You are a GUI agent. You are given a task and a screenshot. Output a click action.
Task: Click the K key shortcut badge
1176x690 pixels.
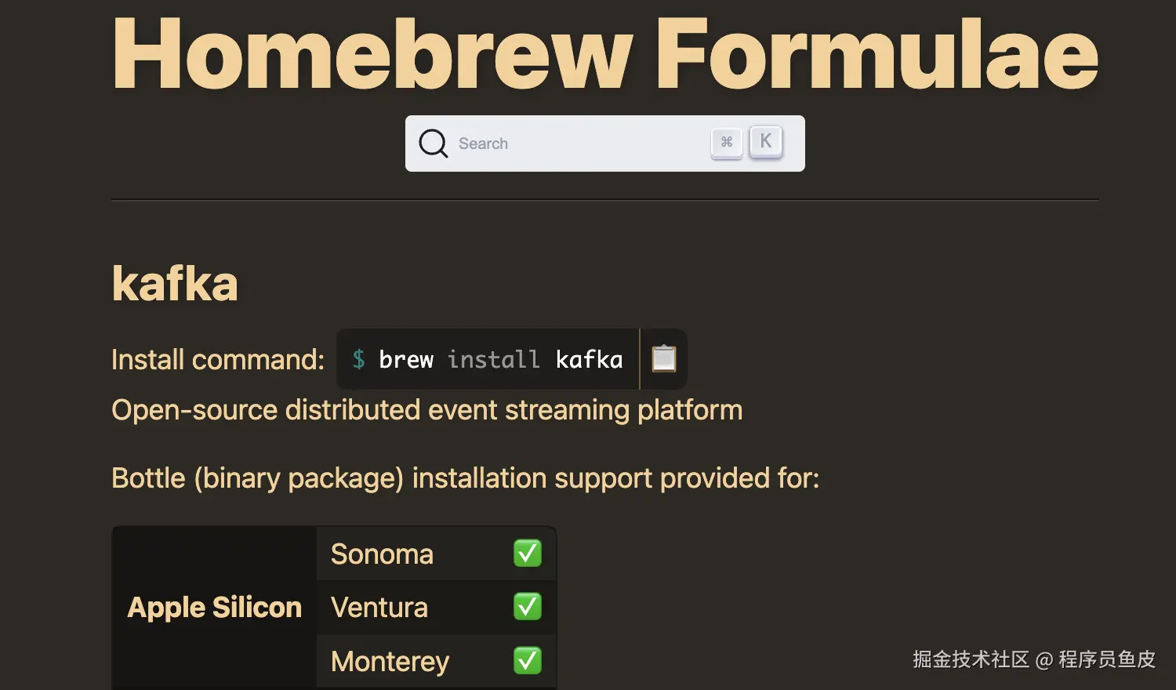pos(766,142)
